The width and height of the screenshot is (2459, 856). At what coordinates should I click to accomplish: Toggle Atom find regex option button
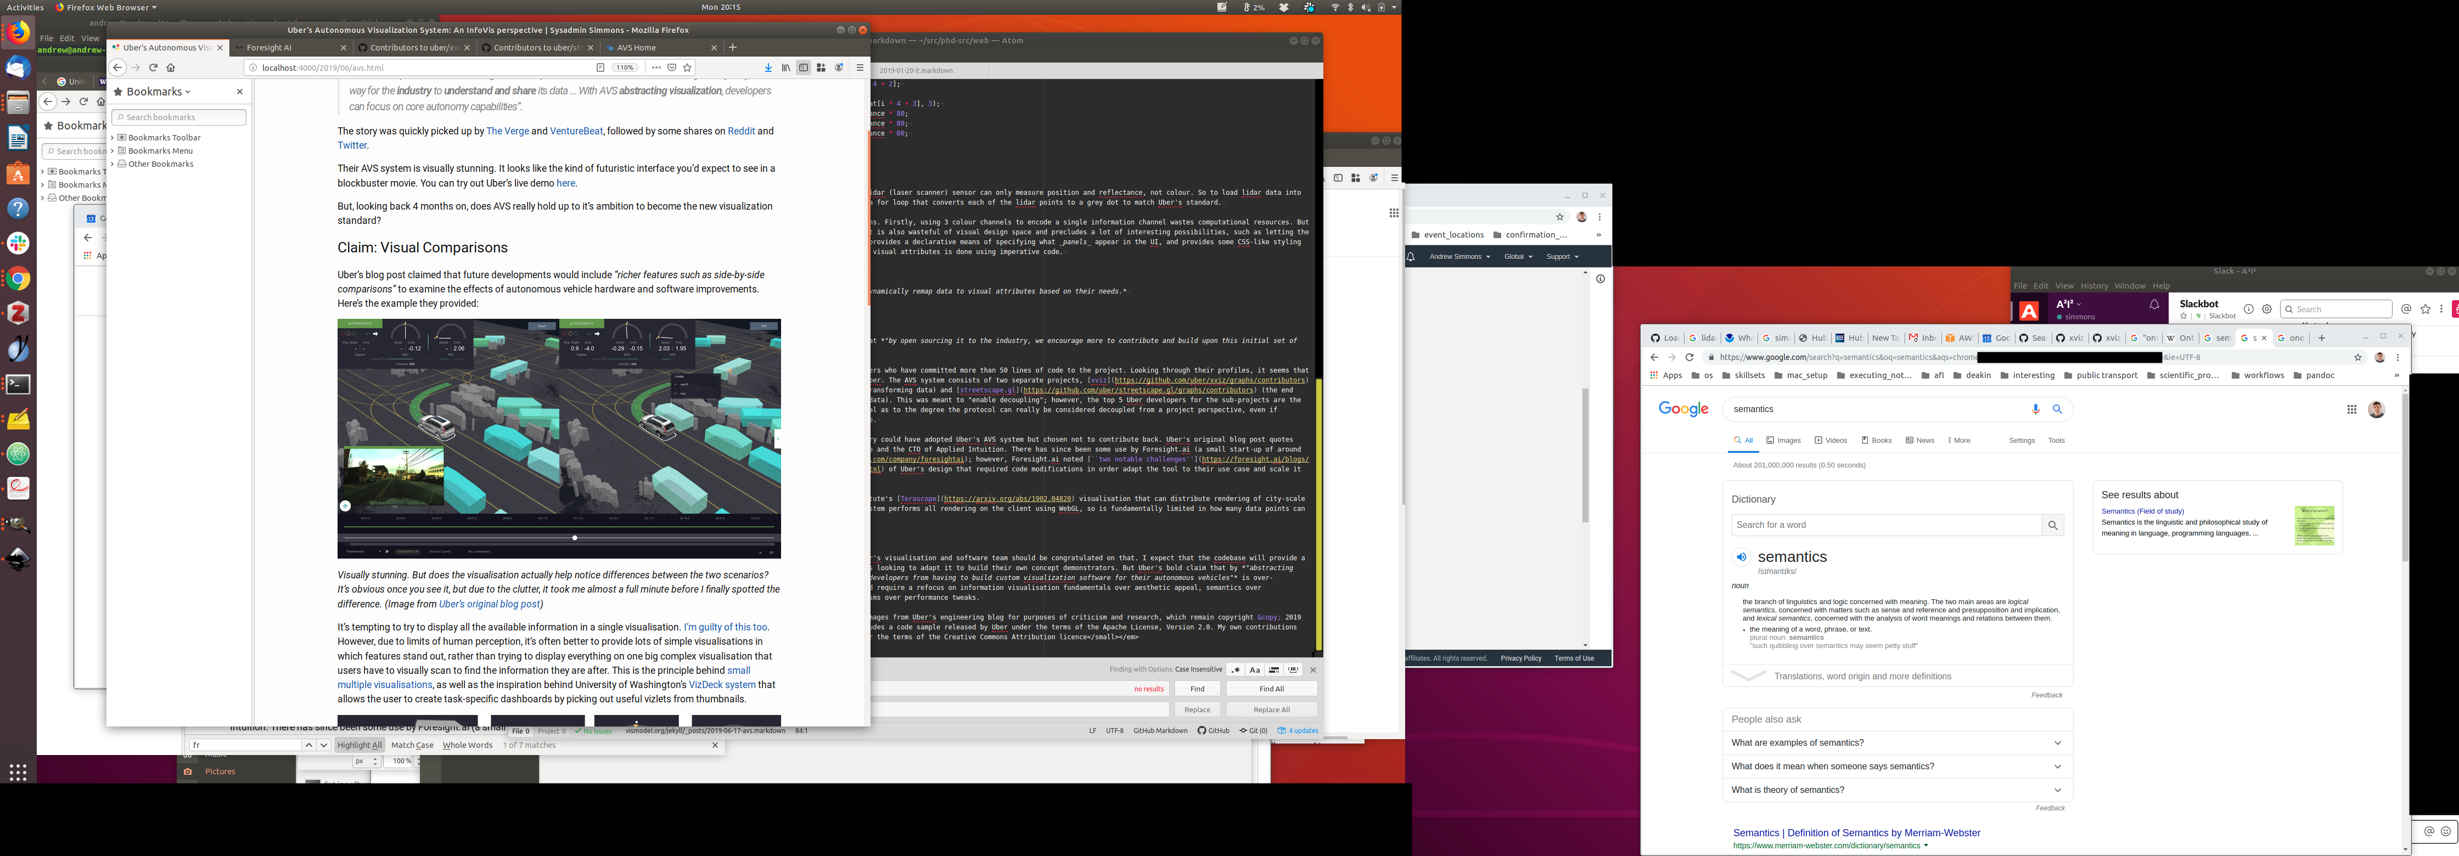[1235, 670]
